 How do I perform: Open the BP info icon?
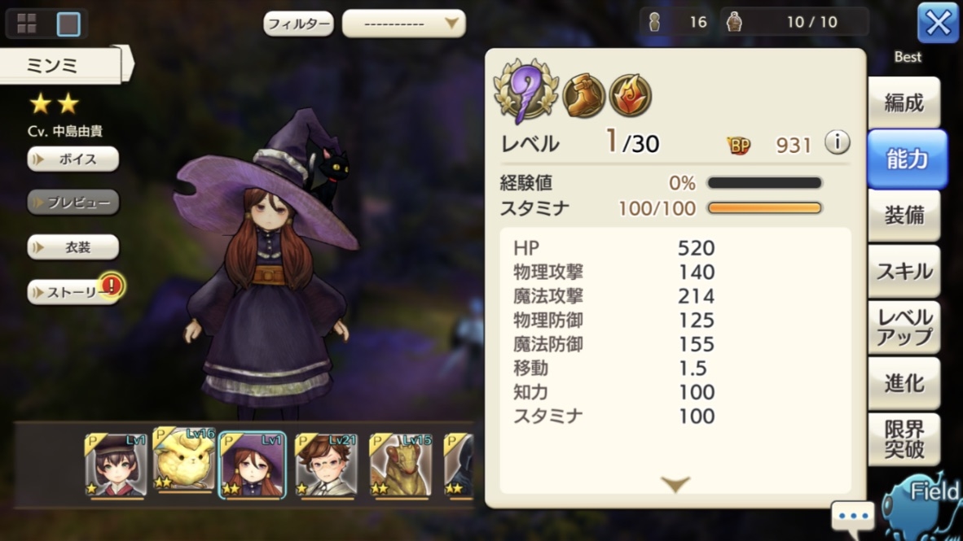pos(837,142)
